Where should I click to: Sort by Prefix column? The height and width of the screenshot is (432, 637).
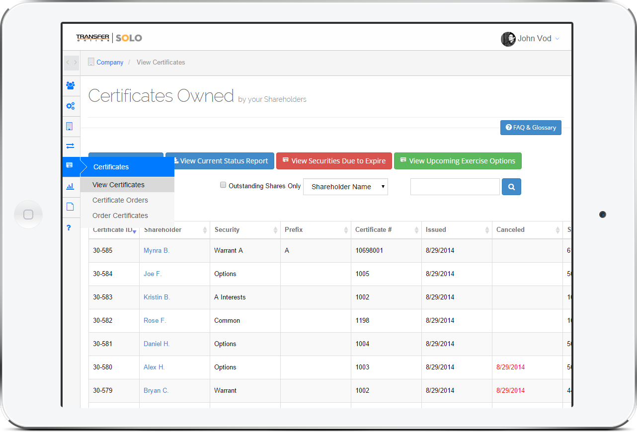tap(316, 230)
